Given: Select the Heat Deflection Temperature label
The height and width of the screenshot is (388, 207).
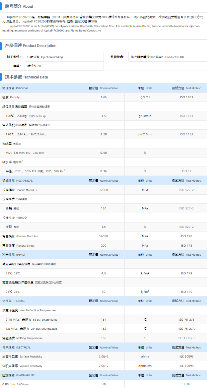Looking at the screenshot, I should tap(29, 310).
